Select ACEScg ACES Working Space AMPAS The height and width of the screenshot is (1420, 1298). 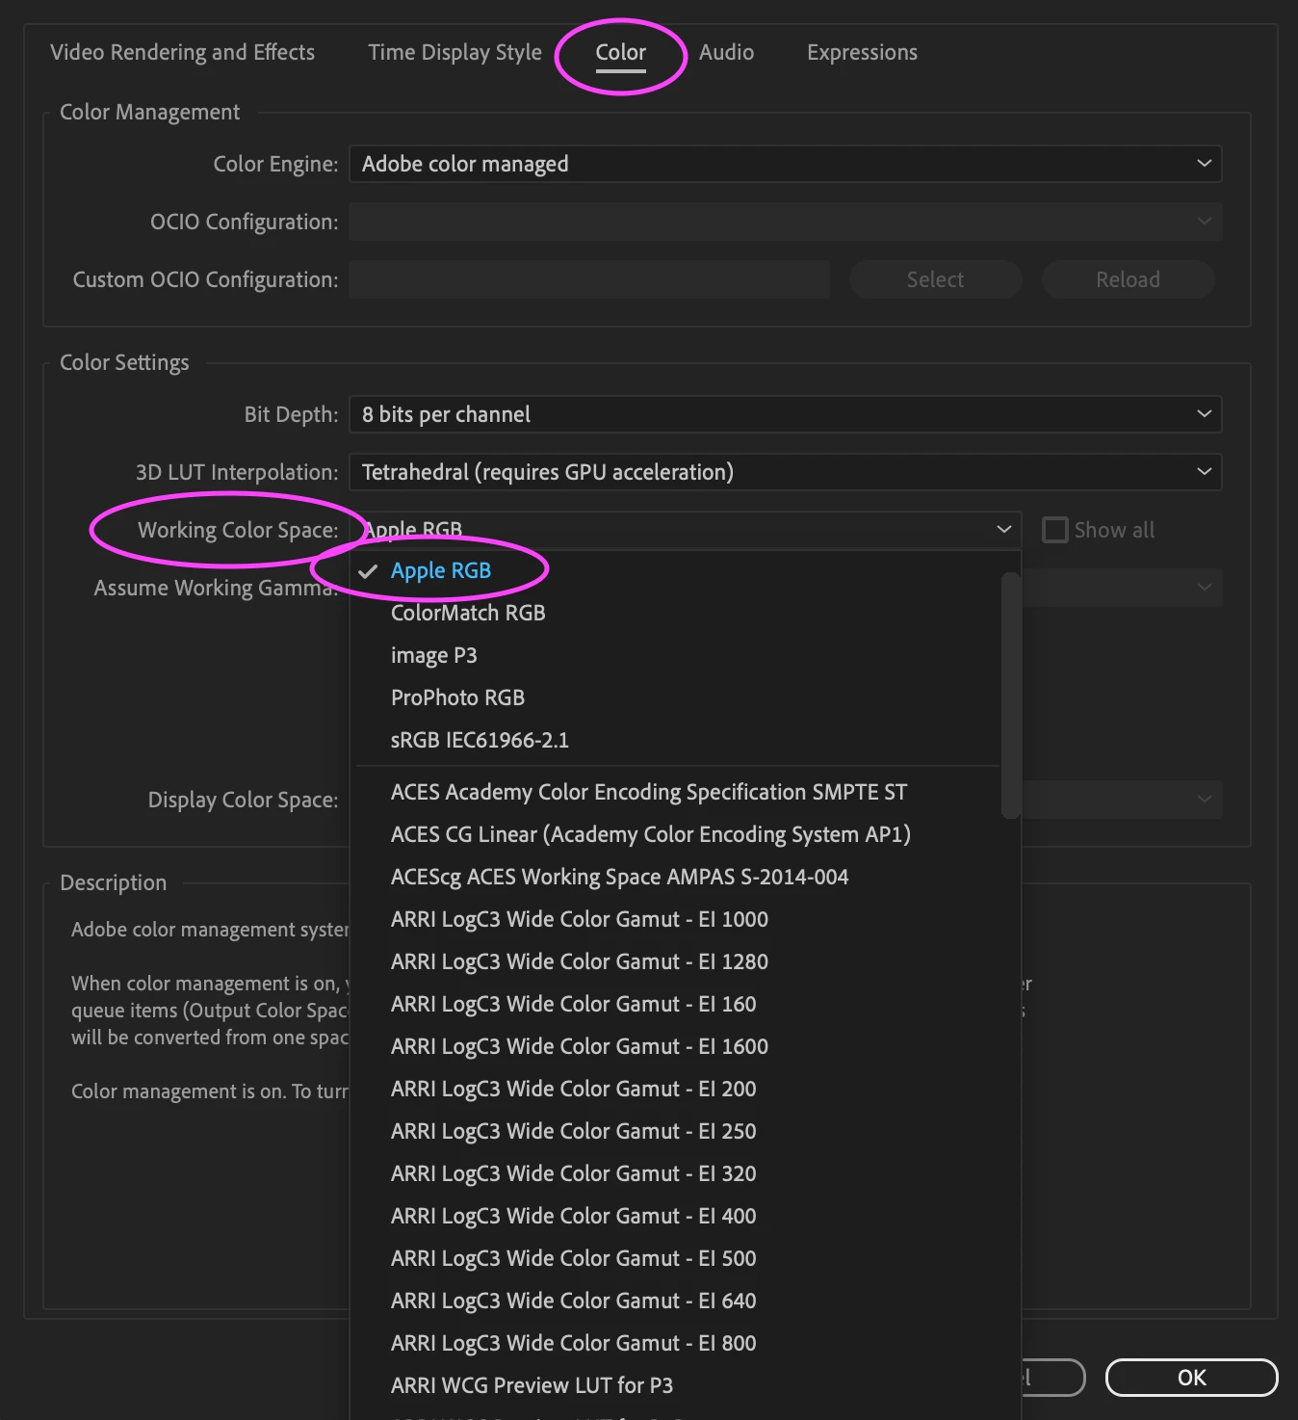675,877
